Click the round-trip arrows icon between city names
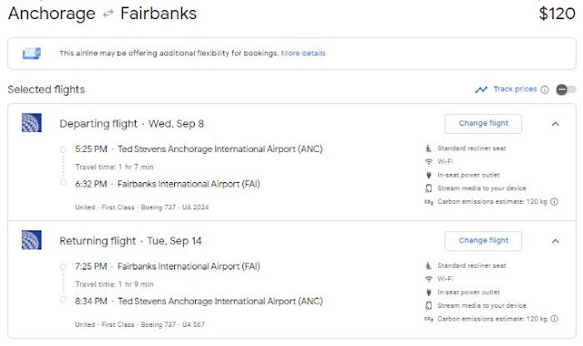The image size is (583, 346). pyautogui.click(x=107, y=15)
